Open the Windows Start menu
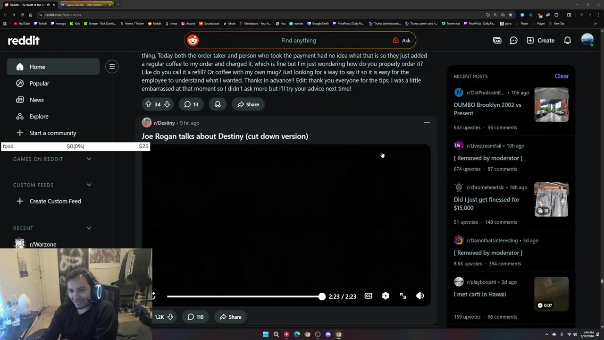This screenshot has width=604, height=340. point(266,334)
